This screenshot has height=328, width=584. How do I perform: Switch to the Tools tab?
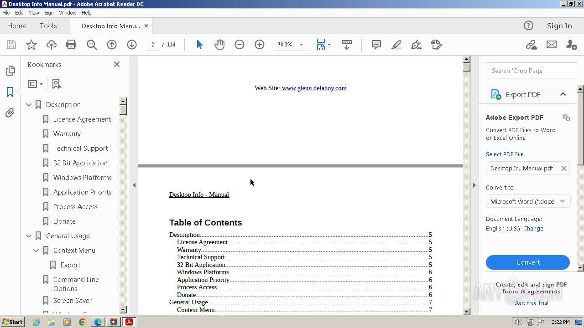(48, 26)
